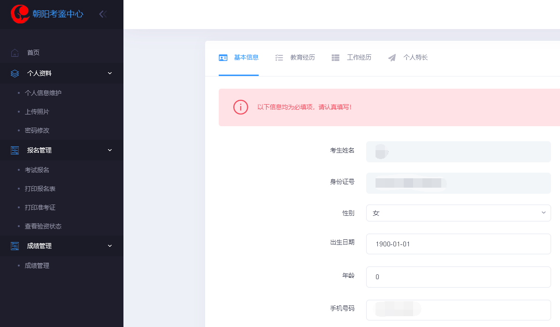Open 打印准考证 from sidebar
The width and height of the screenshot is (560, 327).
point(40,207)
